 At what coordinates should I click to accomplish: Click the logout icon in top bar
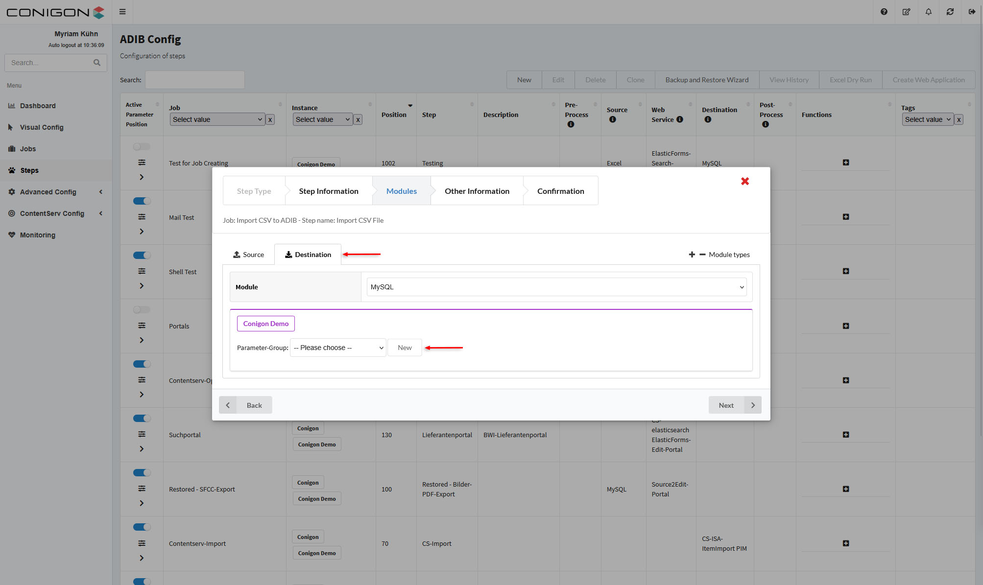(x=972, y=12)
